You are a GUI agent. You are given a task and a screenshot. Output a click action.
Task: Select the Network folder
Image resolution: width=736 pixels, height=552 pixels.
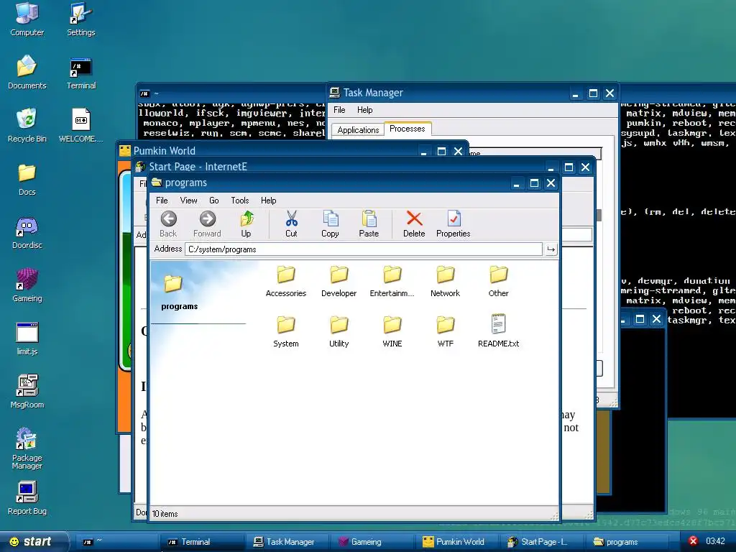coord(445,281)
